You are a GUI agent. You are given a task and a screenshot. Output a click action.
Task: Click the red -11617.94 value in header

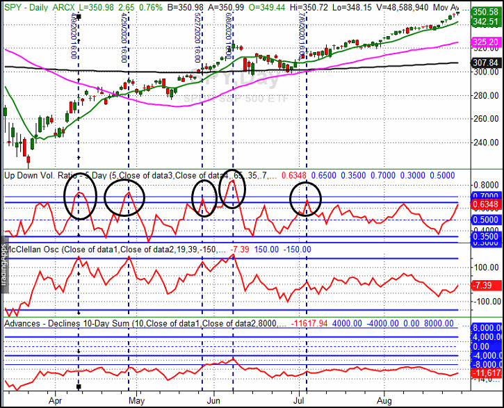click(x=309, y=323)
